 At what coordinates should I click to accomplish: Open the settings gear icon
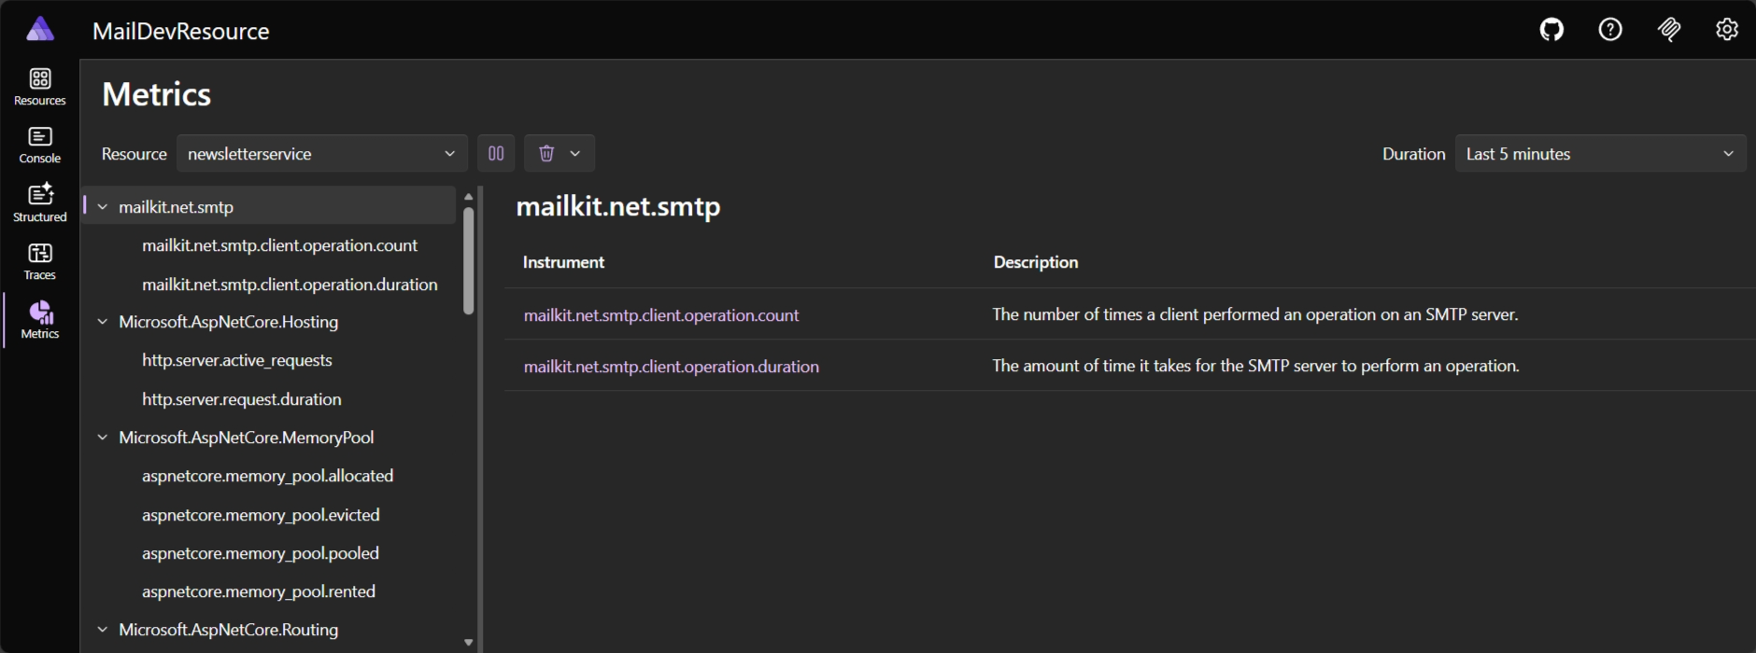tap(1727, 30)
